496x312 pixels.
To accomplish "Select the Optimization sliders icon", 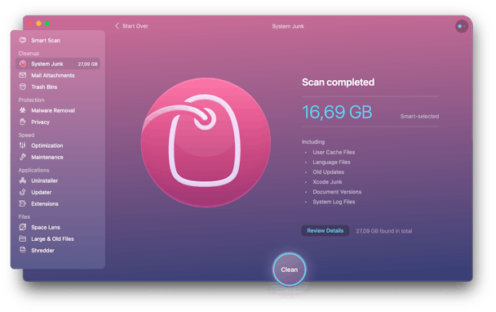I will point(23,145).
